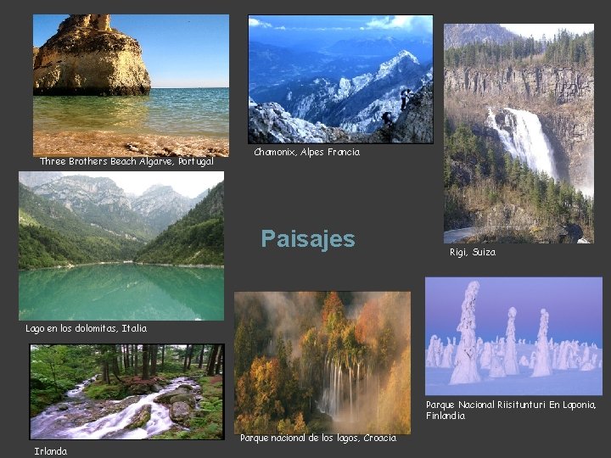The height and width of the screenshot is (458, 611).
Task: Click the Paisajes title text
Action: [x=308, y=238]
